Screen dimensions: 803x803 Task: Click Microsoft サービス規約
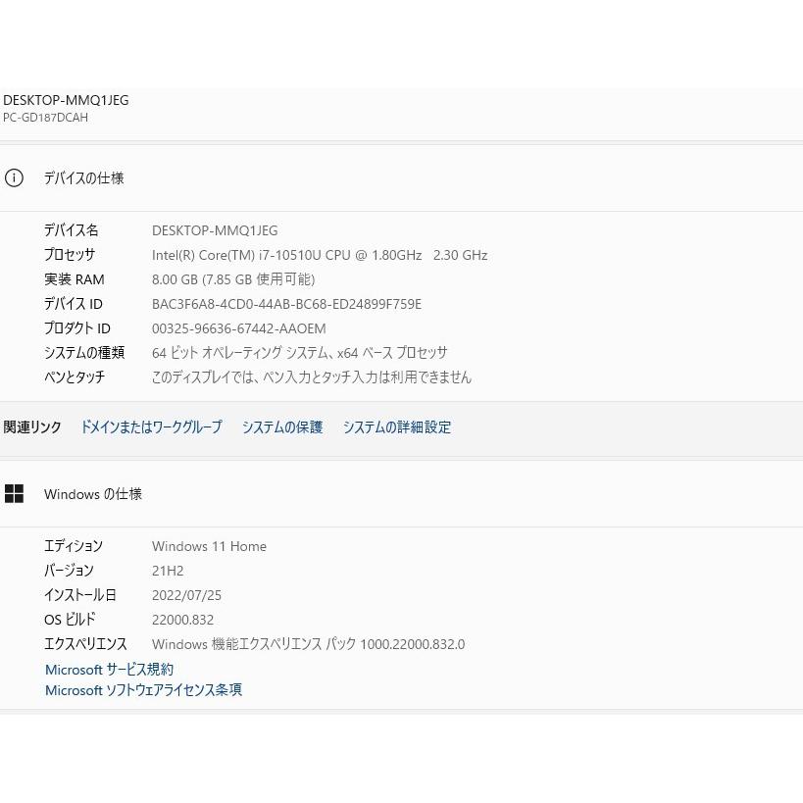tap(108, 670)
